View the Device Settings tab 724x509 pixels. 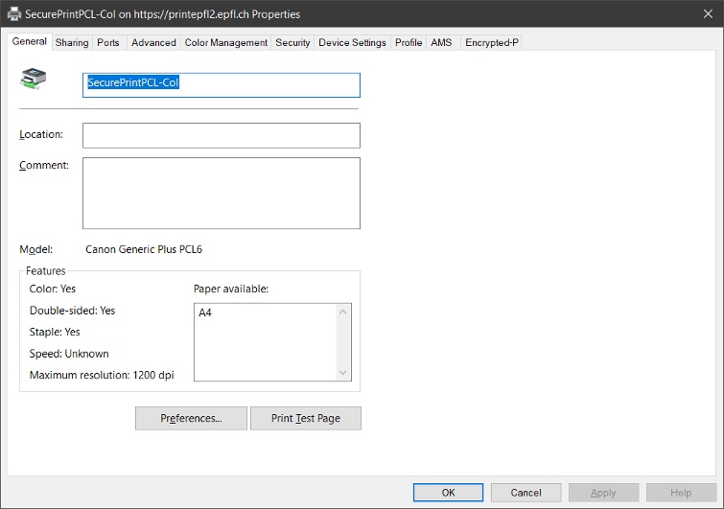pyautogui.click(x=352, y=42)
